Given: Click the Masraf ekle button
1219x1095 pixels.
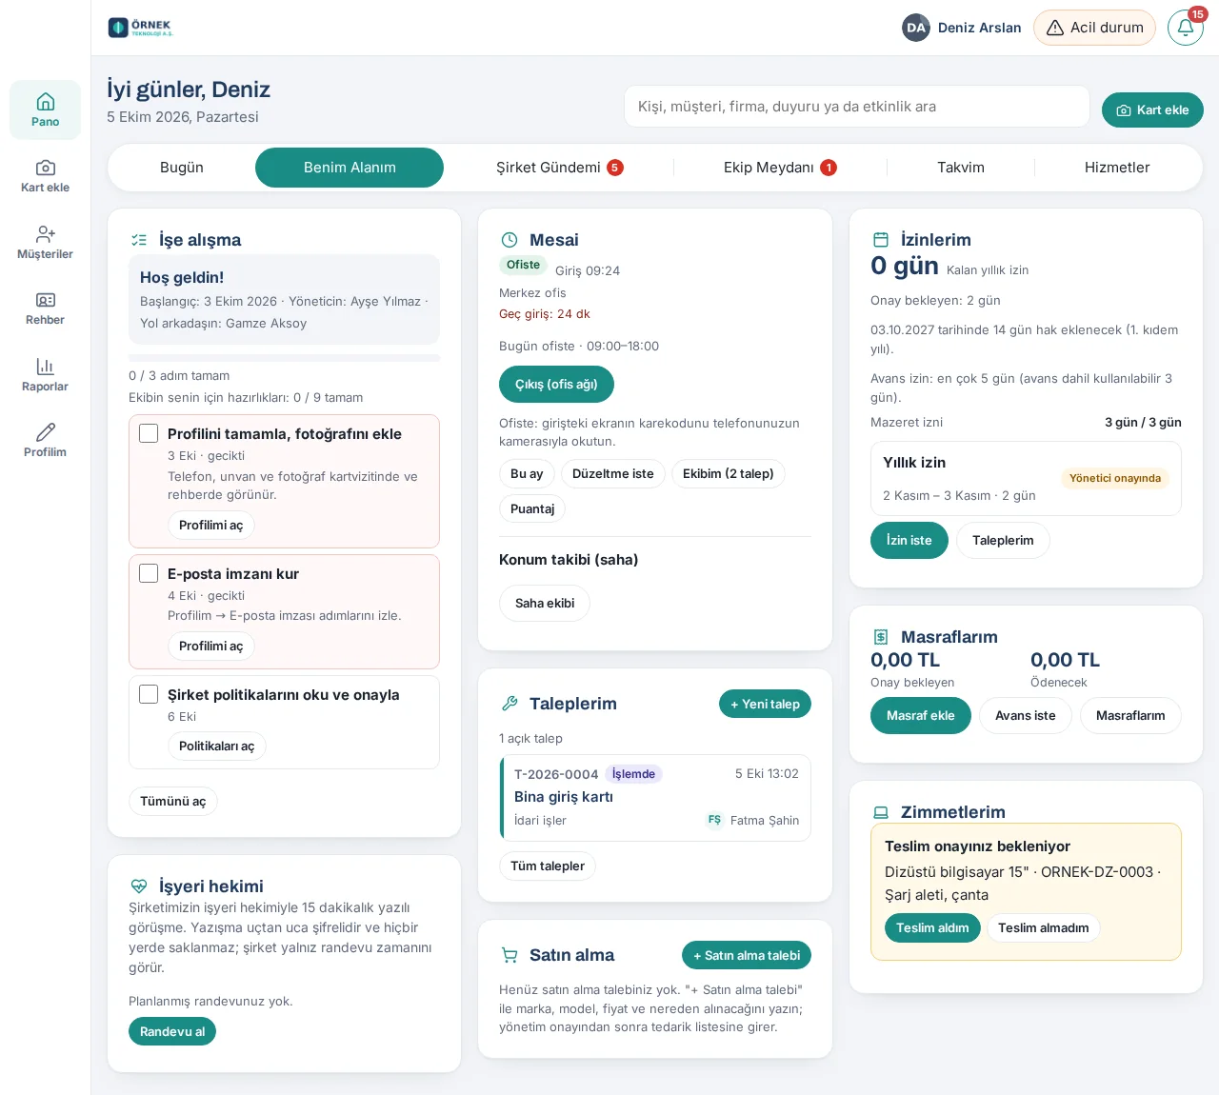Looking at the screenshot, I should (921, 715).
